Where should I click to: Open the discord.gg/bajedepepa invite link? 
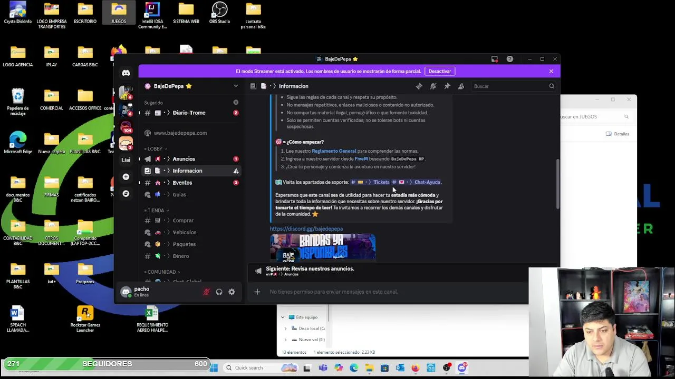click(x=306, y=229)
